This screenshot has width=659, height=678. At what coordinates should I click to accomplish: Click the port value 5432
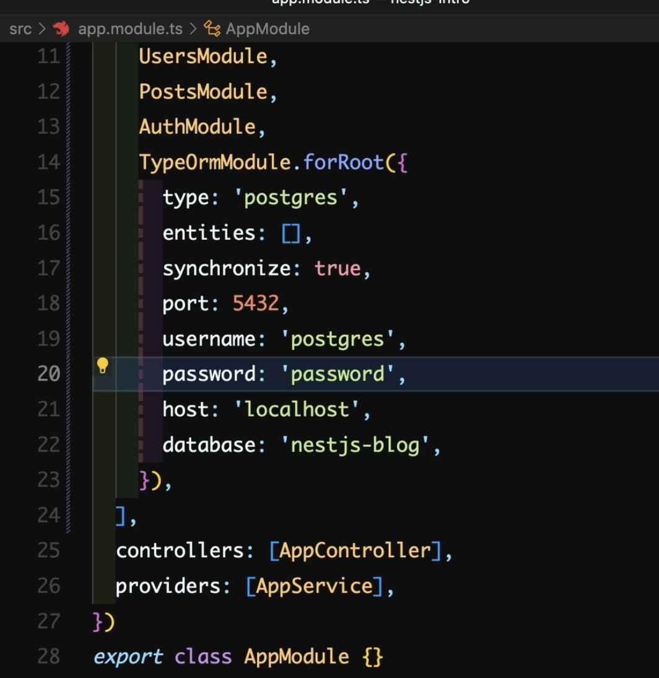pos(256,303)
